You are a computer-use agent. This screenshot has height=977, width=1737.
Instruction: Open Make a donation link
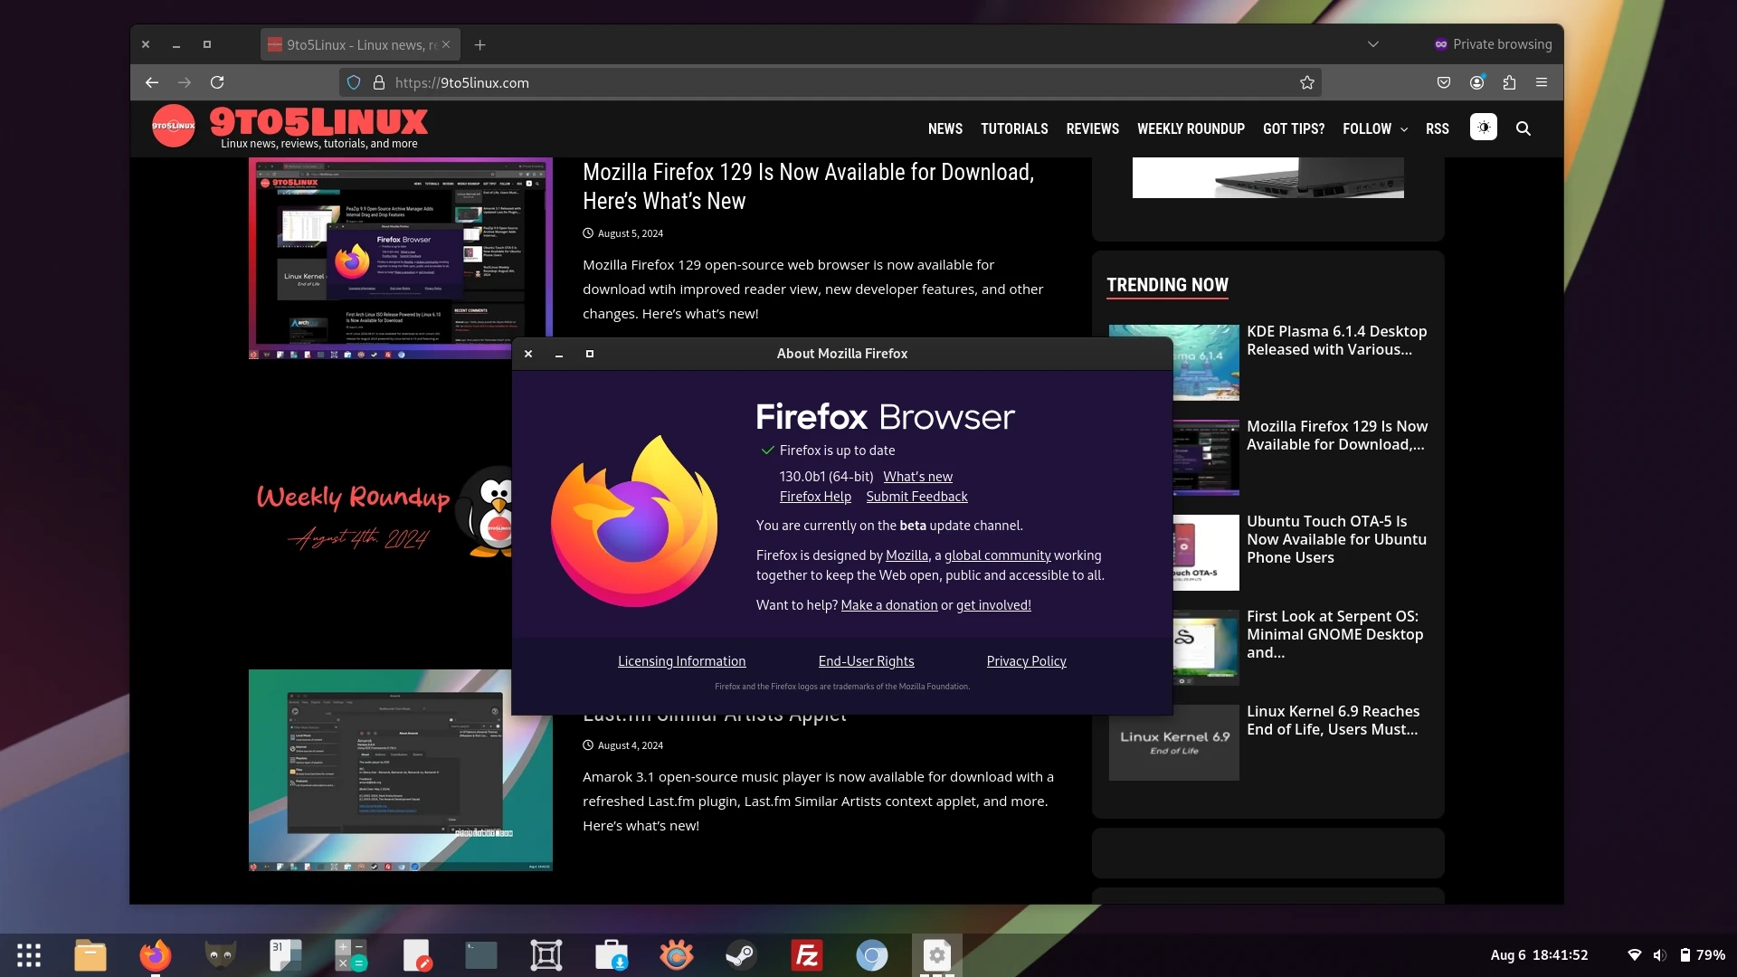click(x=888, y=605)
